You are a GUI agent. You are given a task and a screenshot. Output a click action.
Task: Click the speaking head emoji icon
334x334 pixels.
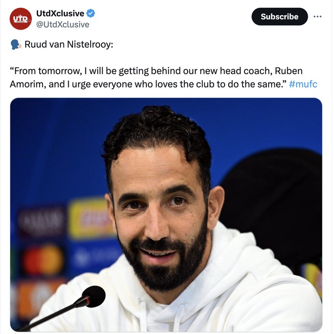pos(16,44)
